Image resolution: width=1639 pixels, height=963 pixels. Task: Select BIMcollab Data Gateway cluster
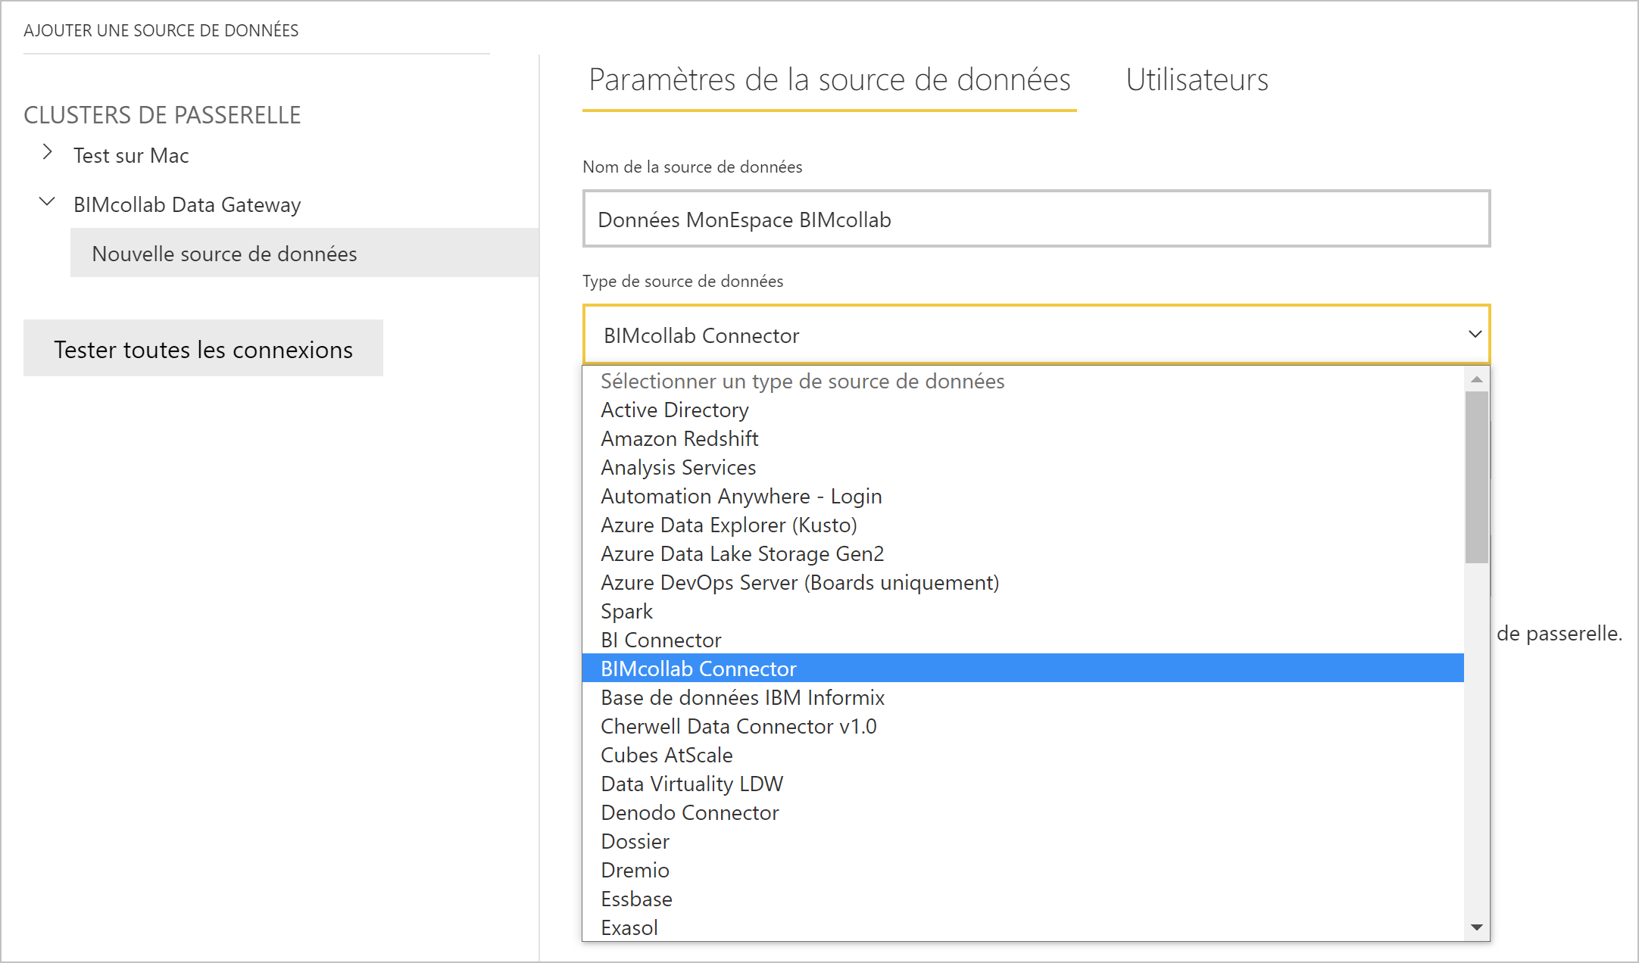pyautogui.click(x=187, y=204)
